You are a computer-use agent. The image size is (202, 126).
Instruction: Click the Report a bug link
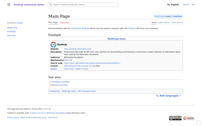click(x=82, y=69)
